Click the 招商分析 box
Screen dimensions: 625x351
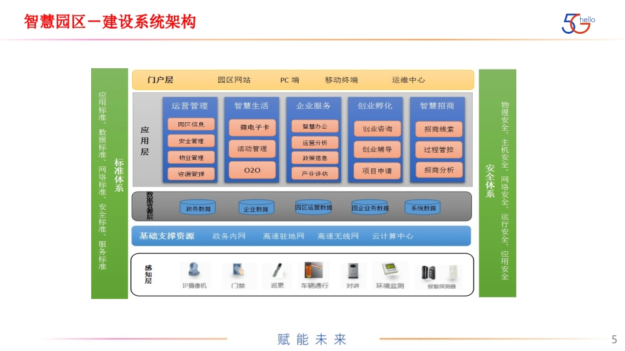pyautogui.click(x=439, y=170)
